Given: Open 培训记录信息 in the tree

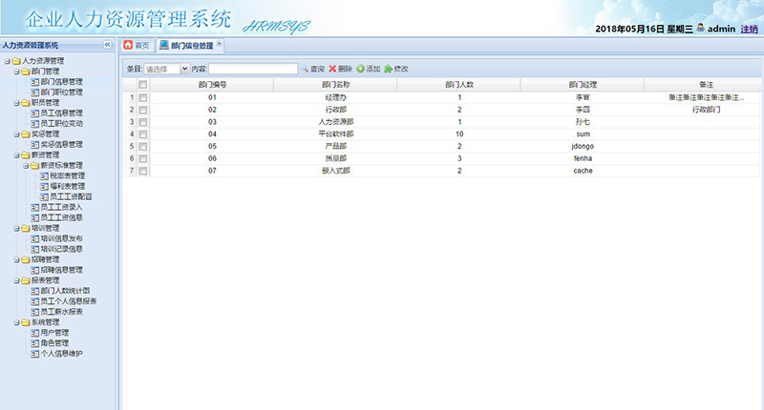Looking at the screenshot, I should click(61, 249).
